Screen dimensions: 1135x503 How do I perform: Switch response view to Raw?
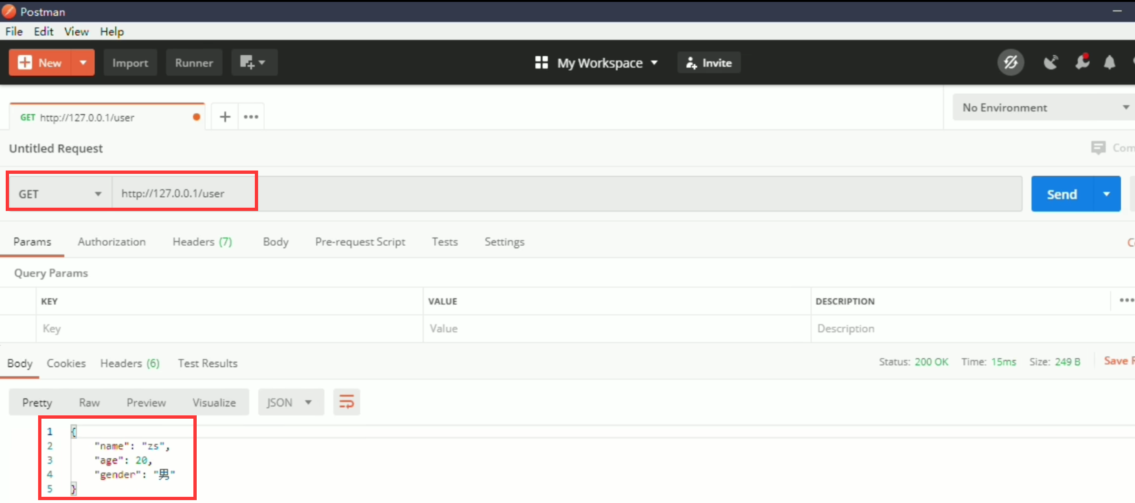click(x=89, y=402)
